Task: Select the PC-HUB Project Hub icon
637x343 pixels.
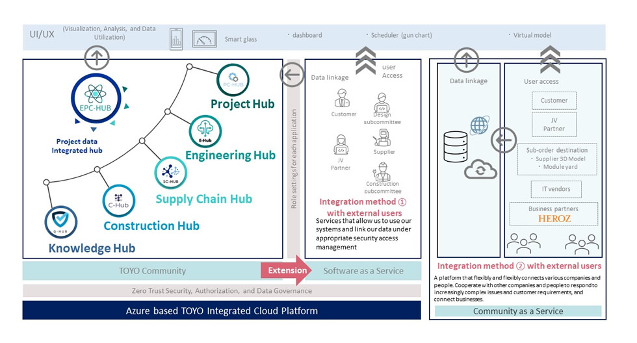Action: tap(233, 80)
